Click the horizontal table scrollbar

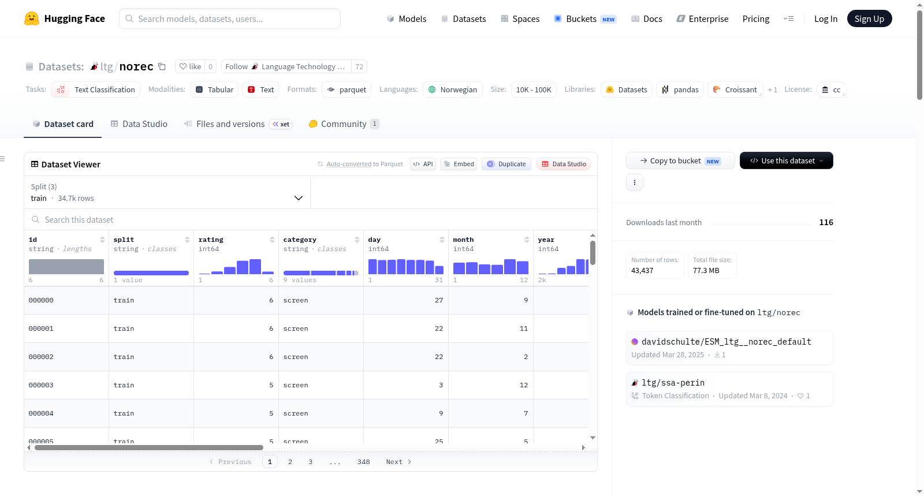pos(149,447)
